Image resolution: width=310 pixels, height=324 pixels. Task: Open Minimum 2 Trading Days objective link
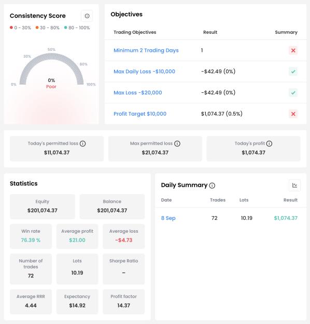click(146, 50)
